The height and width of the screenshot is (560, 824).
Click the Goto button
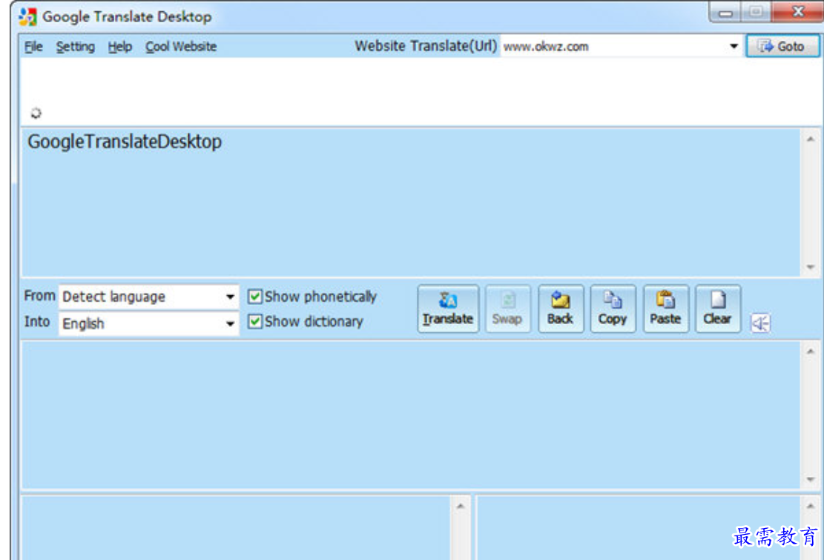point(782,46)
